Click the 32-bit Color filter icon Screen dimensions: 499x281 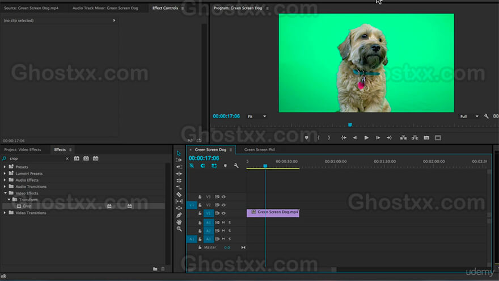pos(86,158)
